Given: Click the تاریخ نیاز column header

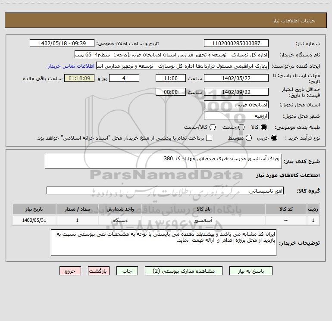Looking at the screenshot, I should click(x=34, y=209).
